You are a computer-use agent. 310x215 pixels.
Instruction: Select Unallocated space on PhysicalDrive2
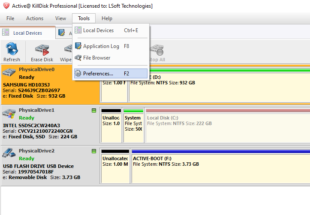114,165
